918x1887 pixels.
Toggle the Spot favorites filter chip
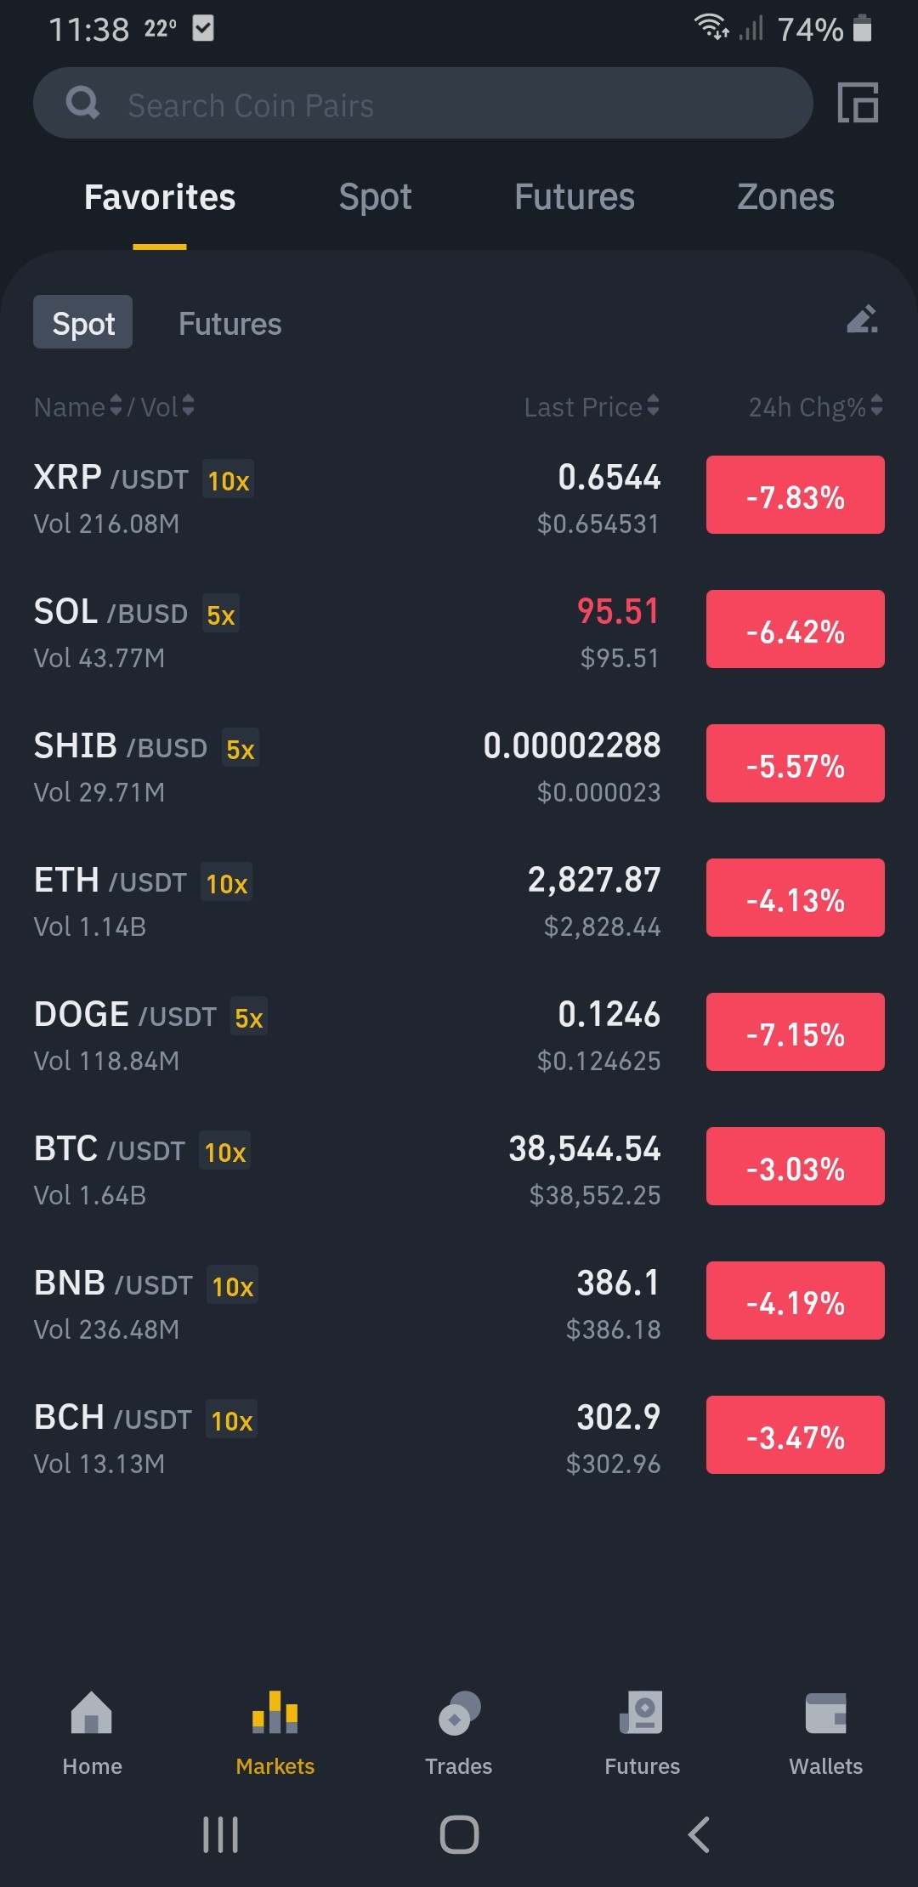click(x=82, y=322)
